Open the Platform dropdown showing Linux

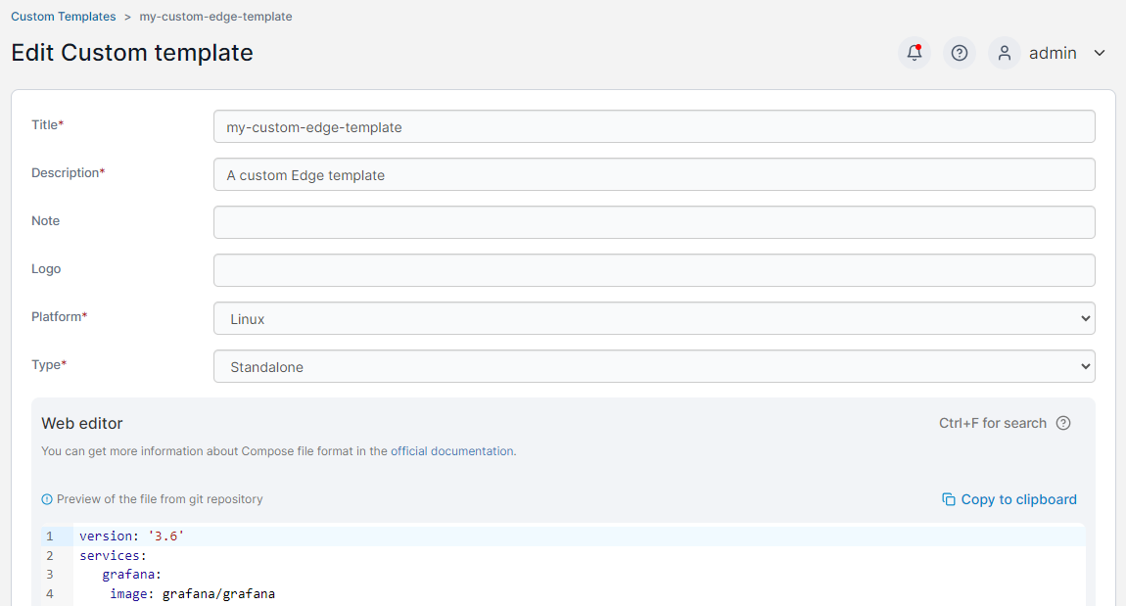point(654,318)
